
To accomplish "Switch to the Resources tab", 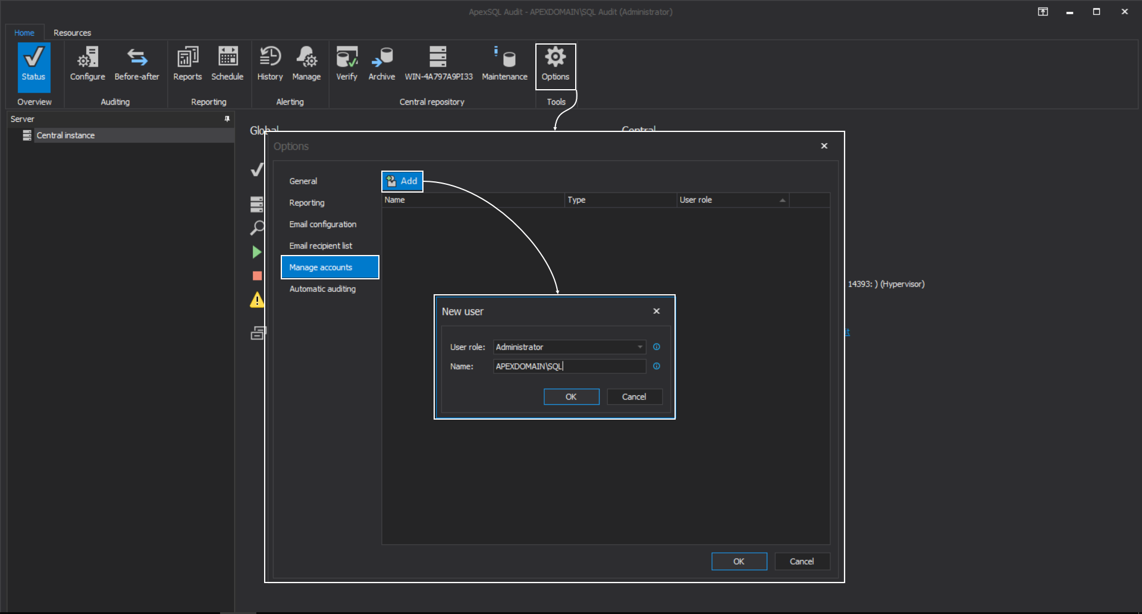I will pyautogui.click(x=72, y=33).
